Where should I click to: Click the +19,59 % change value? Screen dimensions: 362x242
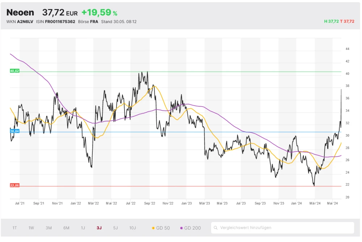pyautogui.click(x=99, y=13)
